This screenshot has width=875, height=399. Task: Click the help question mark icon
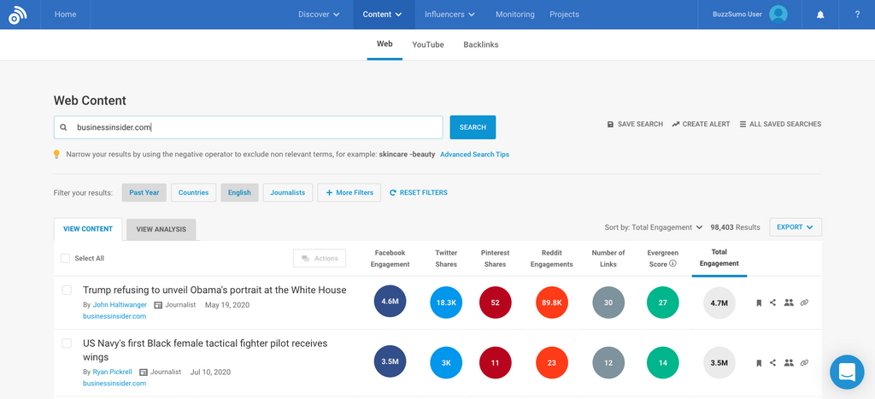(857, 15)
